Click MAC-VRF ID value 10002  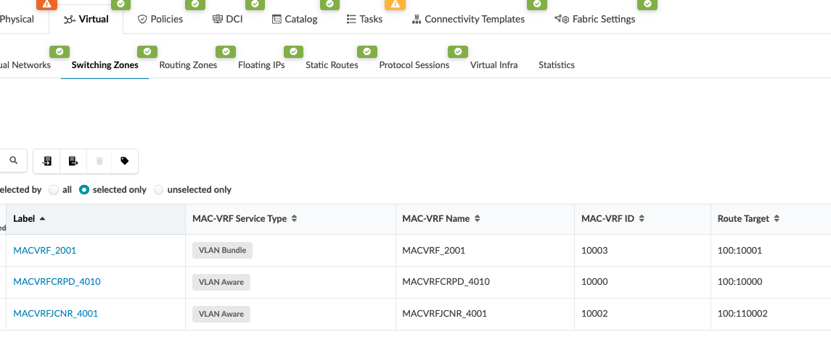coord(594,313)
